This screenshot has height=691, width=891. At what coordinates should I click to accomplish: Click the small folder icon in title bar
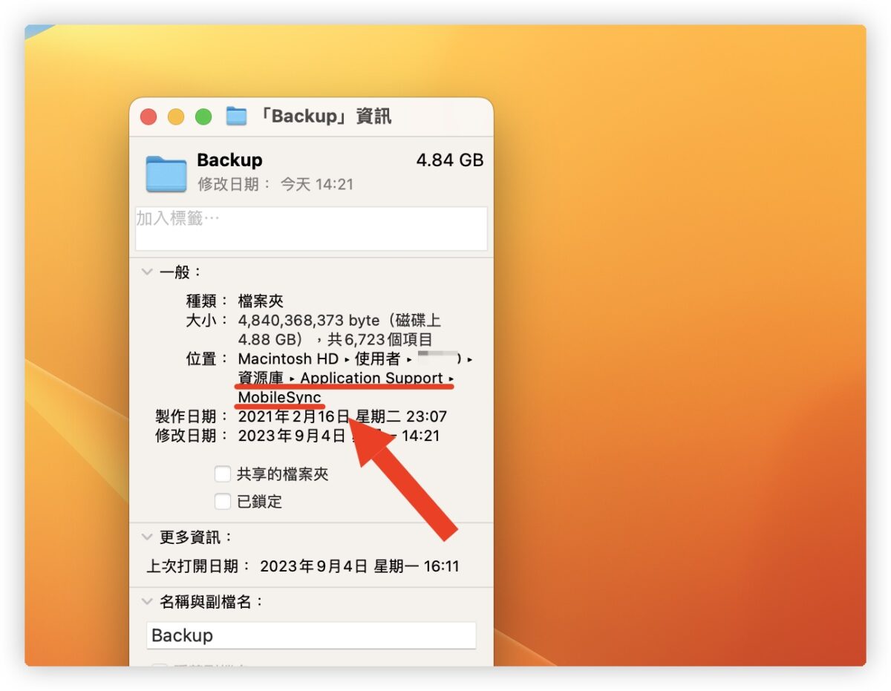point(236,117)
